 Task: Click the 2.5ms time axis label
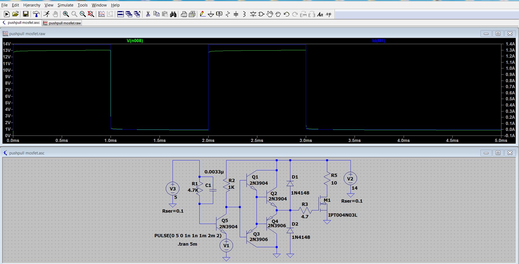[257, 140]
